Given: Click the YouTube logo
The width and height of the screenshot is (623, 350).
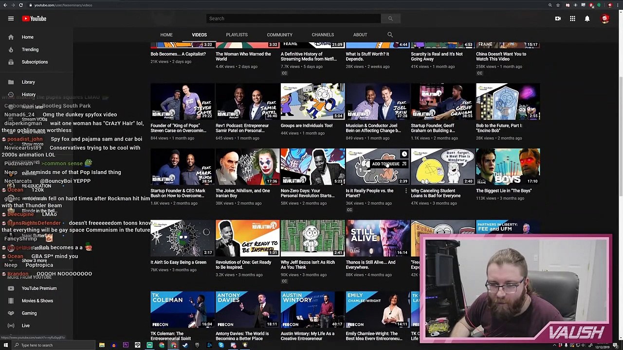Looking at the screenshot, I should click(x=34, y=18).
